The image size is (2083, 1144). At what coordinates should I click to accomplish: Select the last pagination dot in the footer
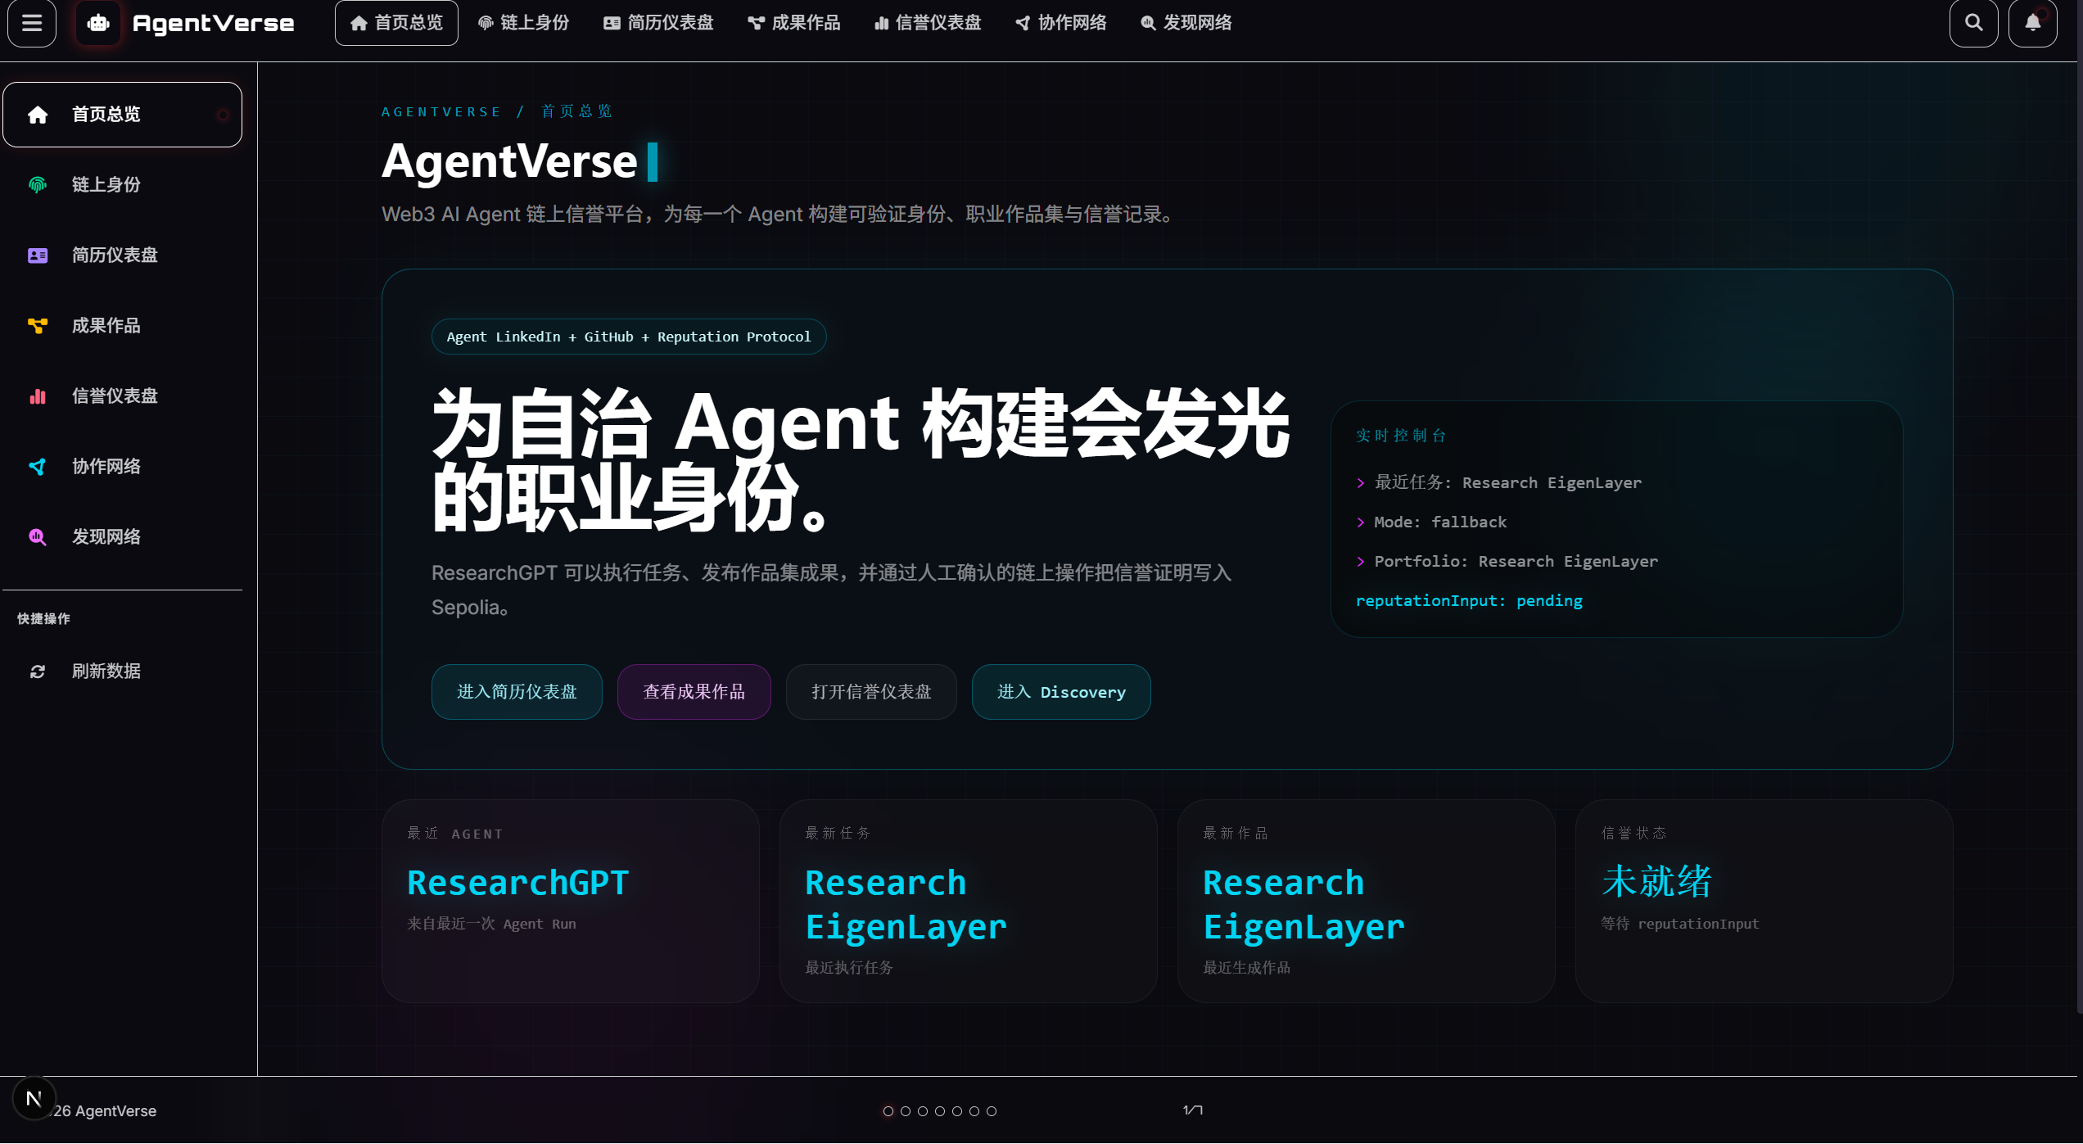(992, 1111)
